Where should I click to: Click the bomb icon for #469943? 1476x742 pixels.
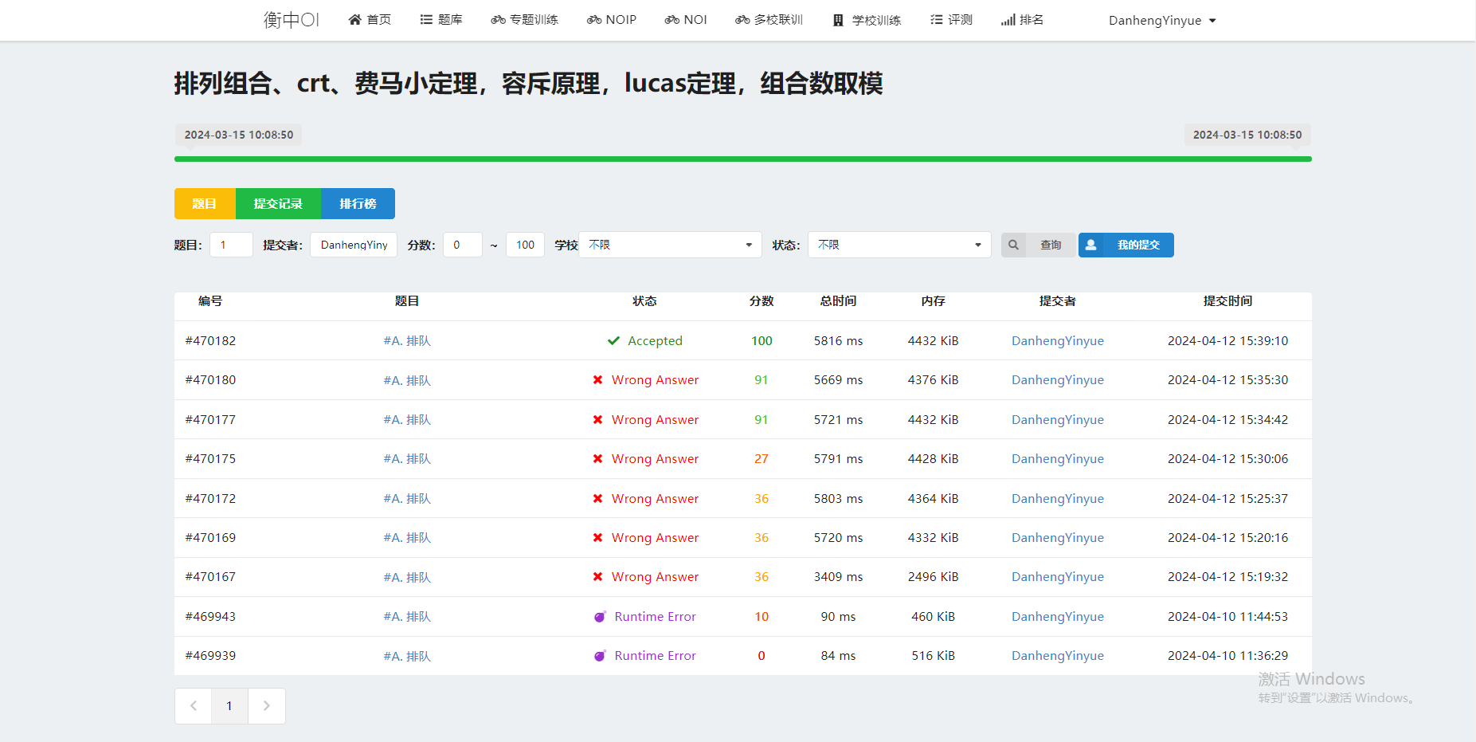[x=600, y=617]
